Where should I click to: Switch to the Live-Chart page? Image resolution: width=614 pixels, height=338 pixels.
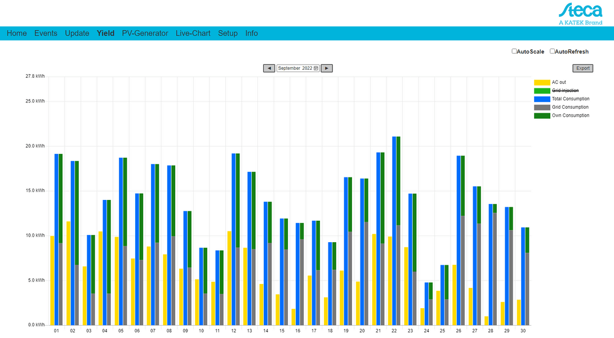[x=193, y=33]
